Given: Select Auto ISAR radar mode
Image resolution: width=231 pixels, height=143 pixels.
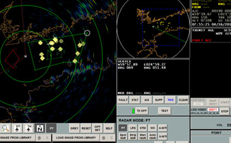Looking at the screenshot, I should click(x=153, y=137).
